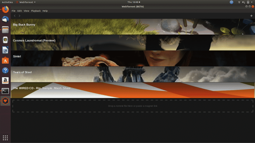Click the drop torrent file area
255x143 pixels.
[x=133, y=106]
